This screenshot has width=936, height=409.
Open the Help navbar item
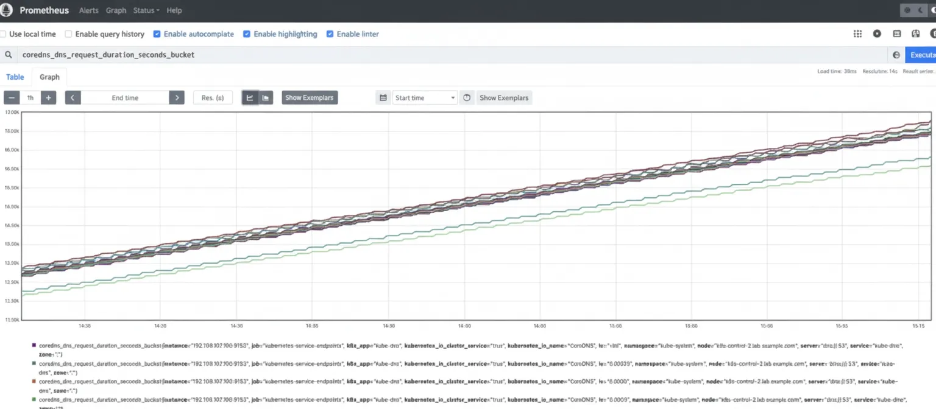click(x=174, y=10)
